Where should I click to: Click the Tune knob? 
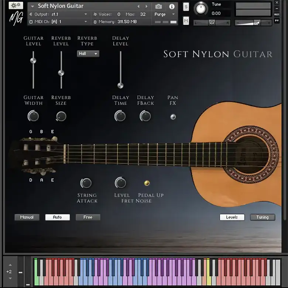[201, 8]
